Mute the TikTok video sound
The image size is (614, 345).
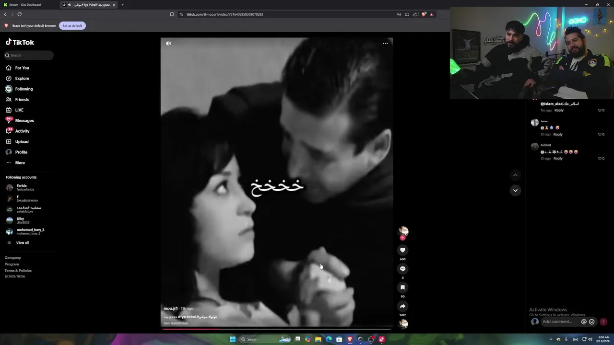tap(168, 43)
